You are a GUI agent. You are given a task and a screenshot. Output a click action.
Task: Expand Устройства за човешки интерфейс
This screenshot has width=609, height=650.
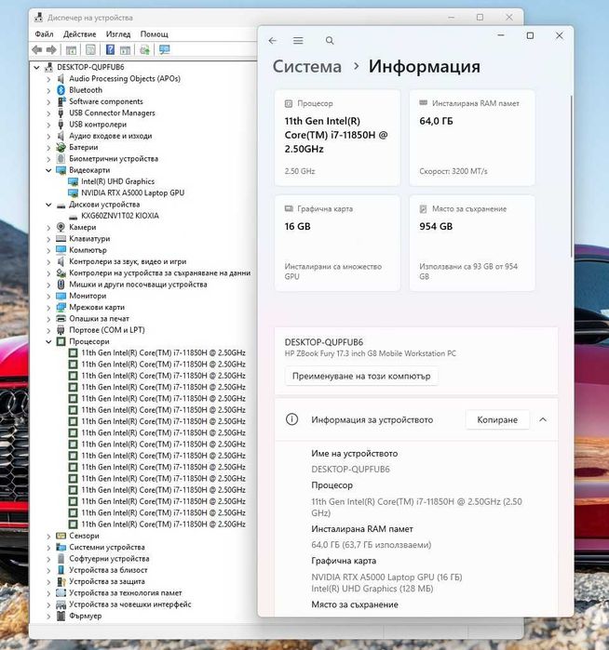point(48,604)
